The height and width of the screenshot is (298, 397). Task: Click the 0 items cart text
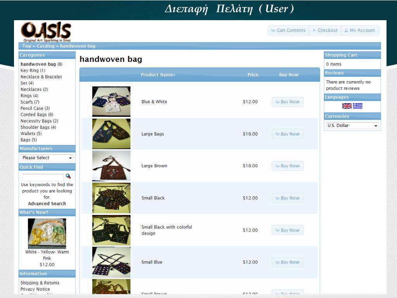pos(334,64)
